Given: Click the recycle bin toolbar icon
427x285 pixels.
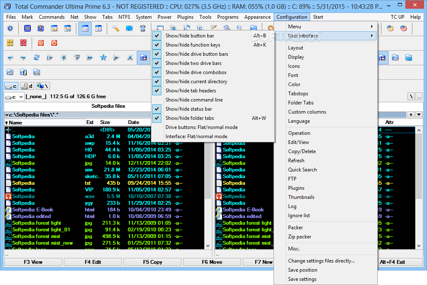Looking at the screenshot, I should click(x=143, y=28).
